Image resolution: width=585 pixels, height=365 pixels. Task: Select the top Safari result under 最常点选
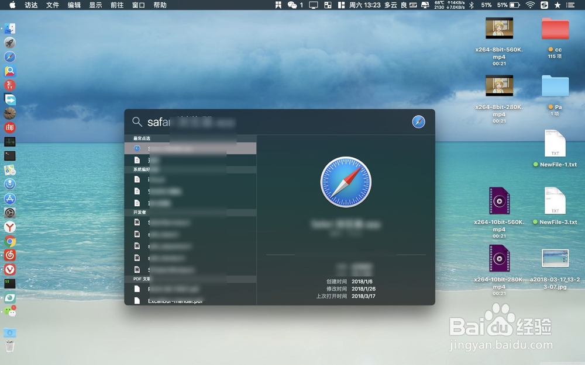[190, 148]
